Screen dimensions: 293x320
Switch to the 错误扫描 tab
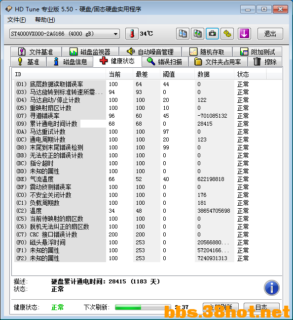coord(165,62)
